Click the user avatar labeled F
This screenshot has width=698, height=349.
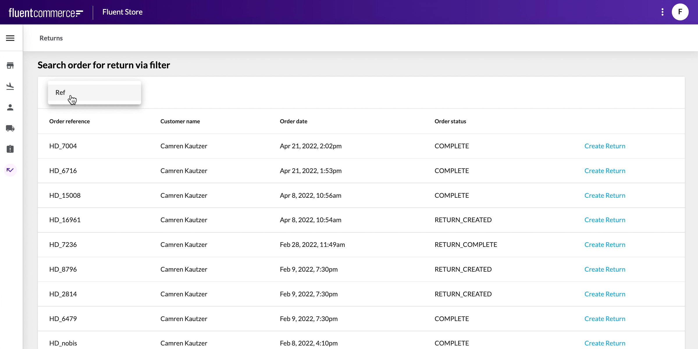680,12
